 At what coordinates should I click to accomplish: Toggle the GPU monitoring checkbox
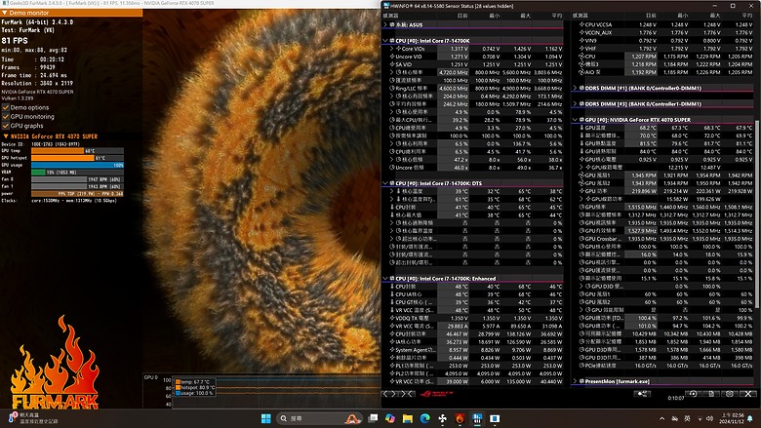point(6,117)
